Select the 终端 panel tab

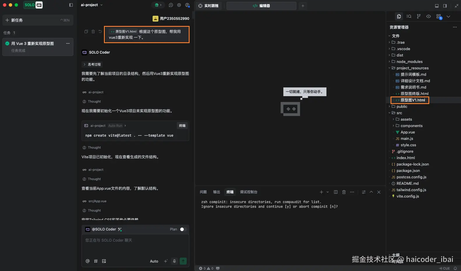230,192
